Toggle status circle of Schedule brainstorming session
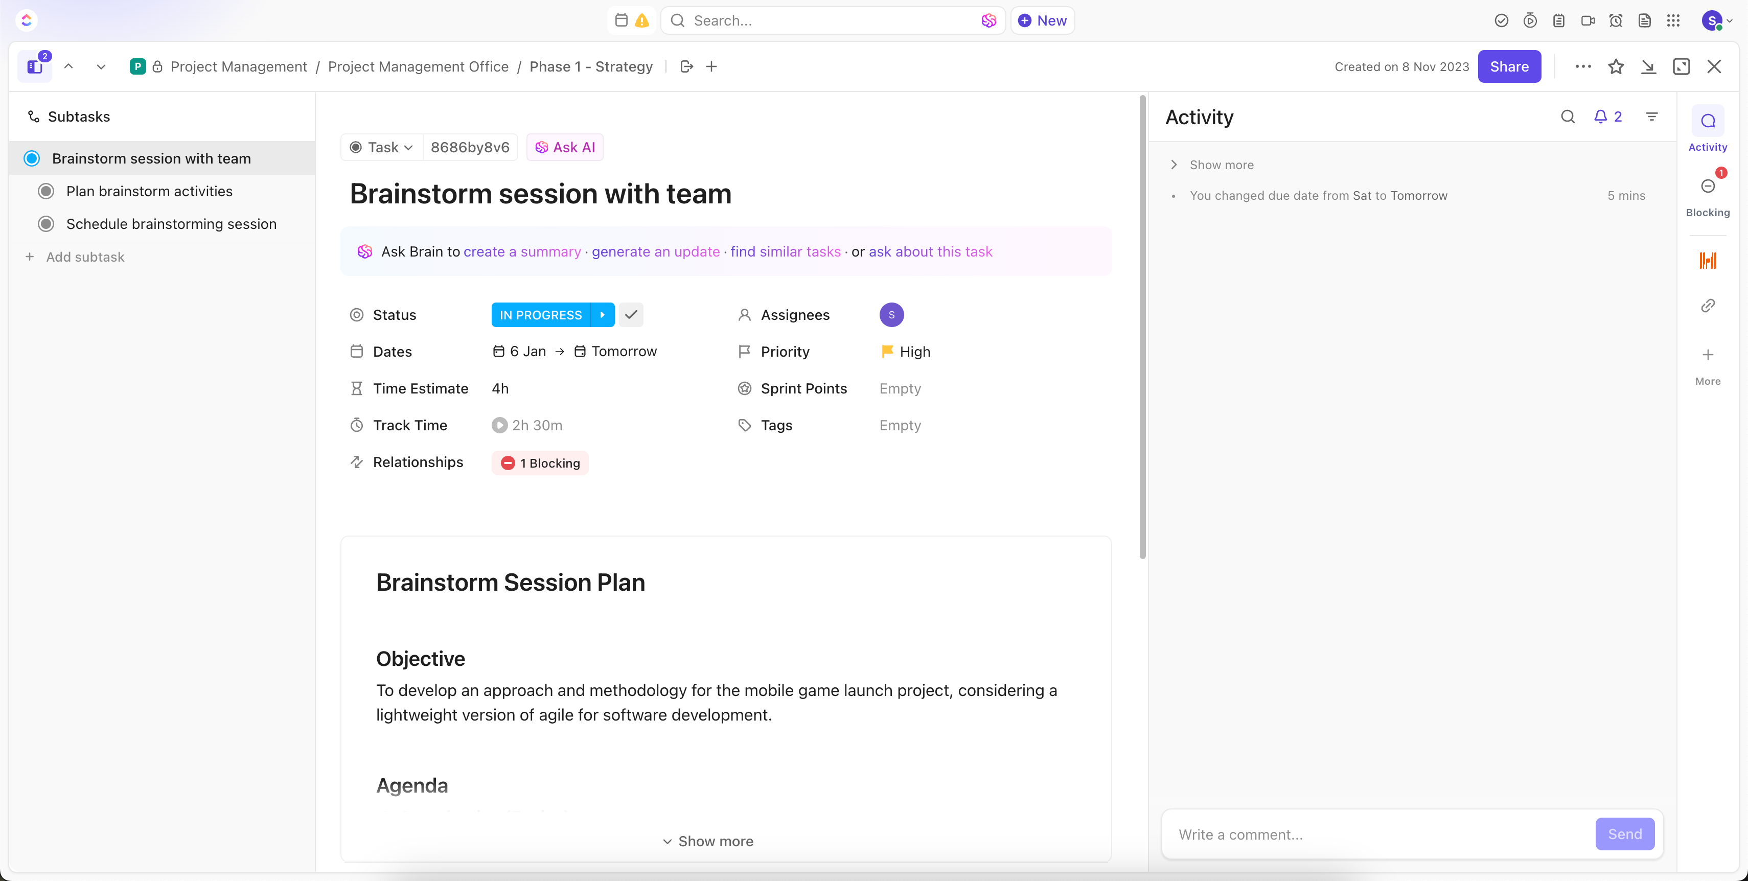The width and height of the screenshot is (1748, 881). click(46, 224)
